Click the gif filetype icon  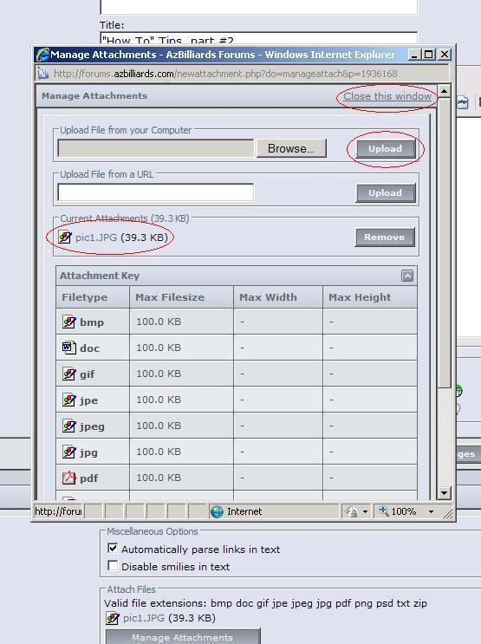pos(69,374)
